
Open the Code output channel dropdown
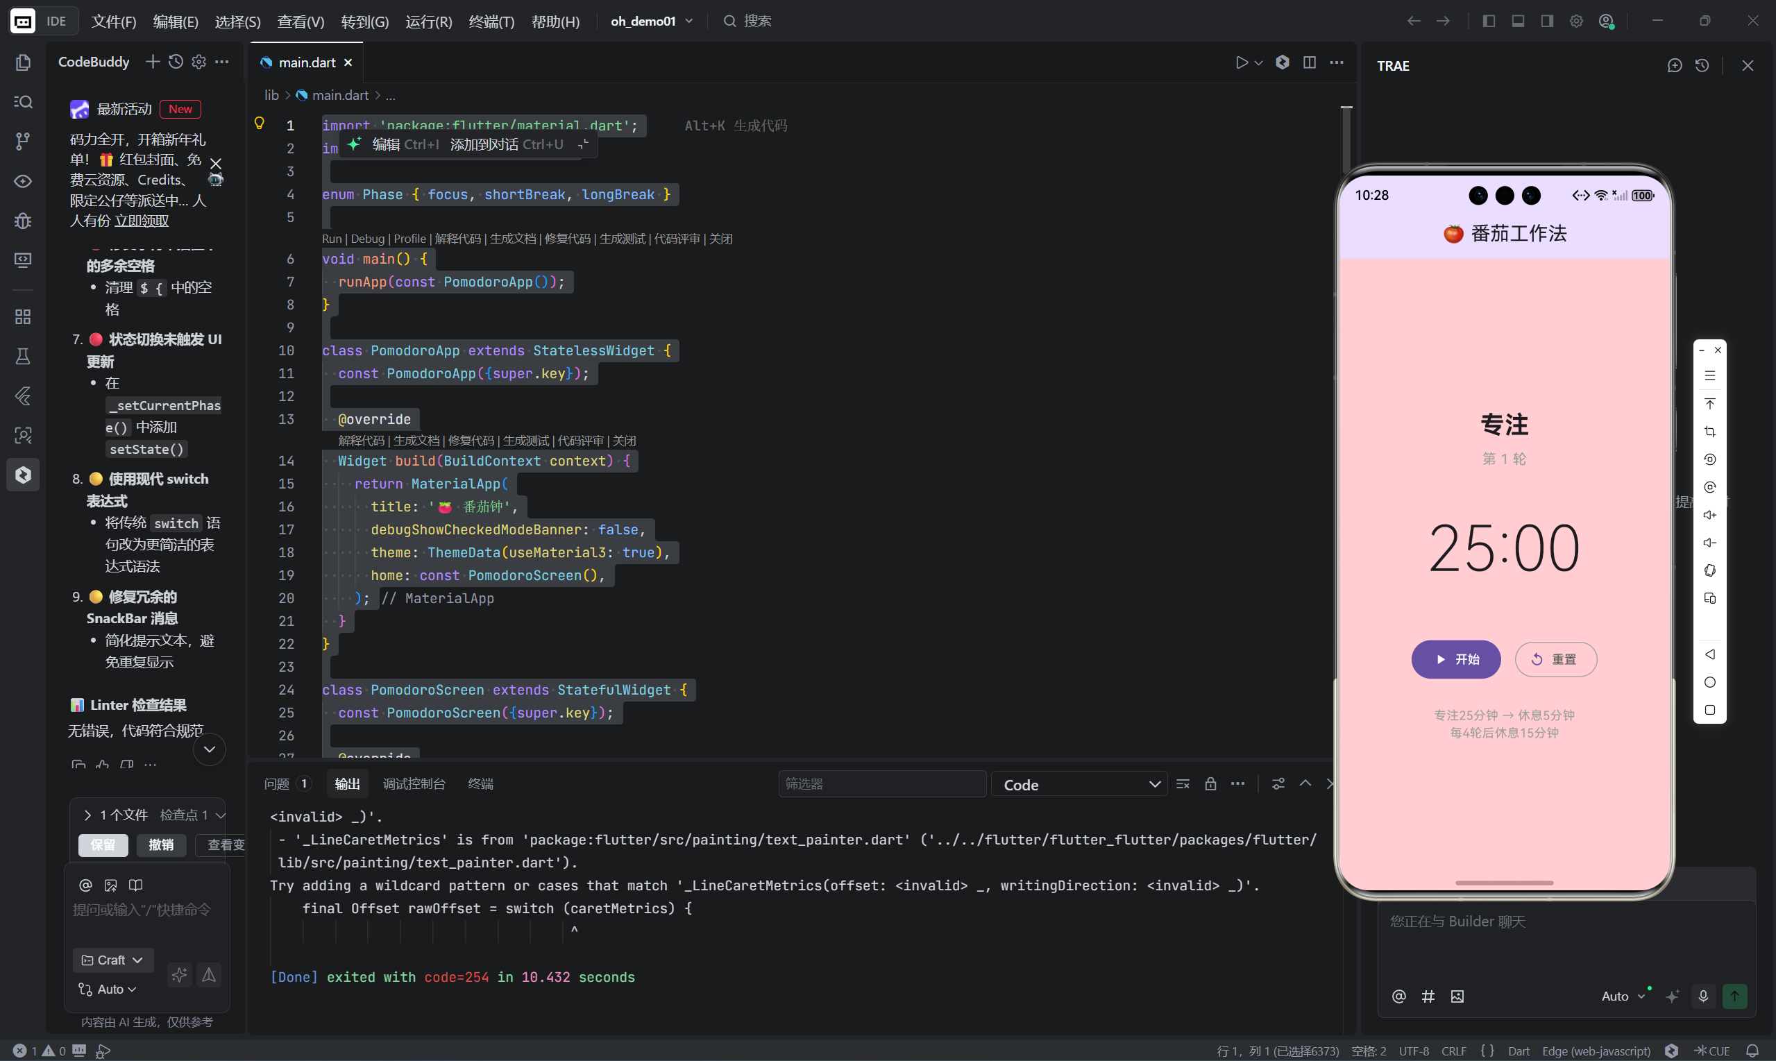(1079, 784)
